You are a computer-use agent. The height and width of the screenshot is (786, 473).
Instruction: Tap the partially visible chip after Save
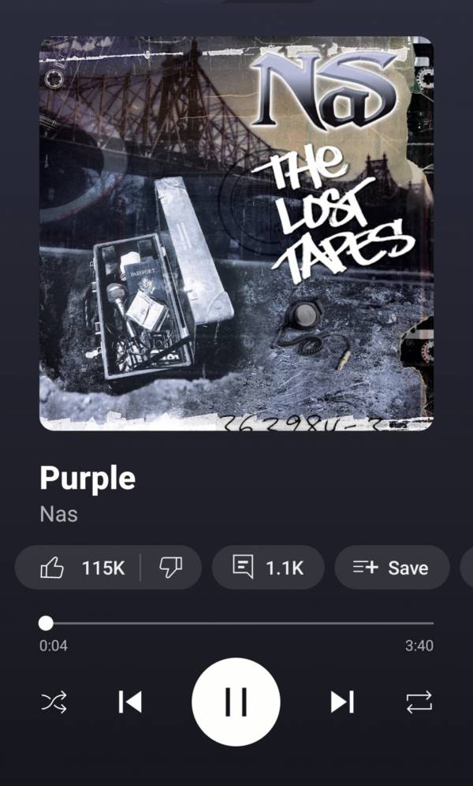point(467,568)
